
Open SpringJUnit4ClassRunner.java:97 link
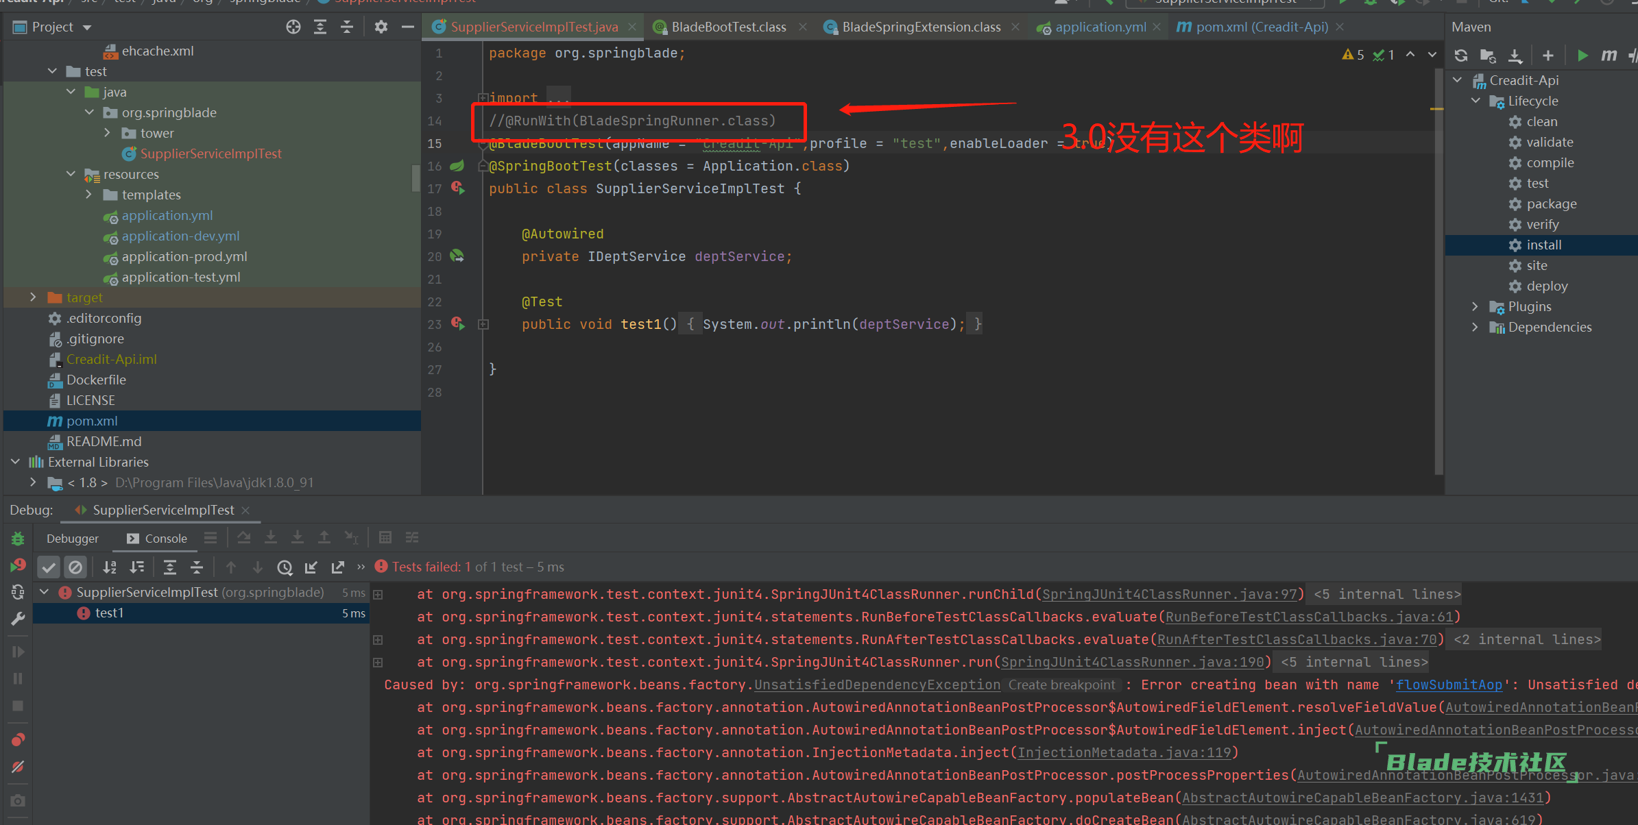tap(1170, 594)
